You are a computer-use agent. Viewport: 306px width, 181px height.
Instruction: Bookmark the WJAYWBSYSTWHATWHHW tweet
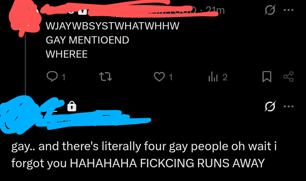267,76
